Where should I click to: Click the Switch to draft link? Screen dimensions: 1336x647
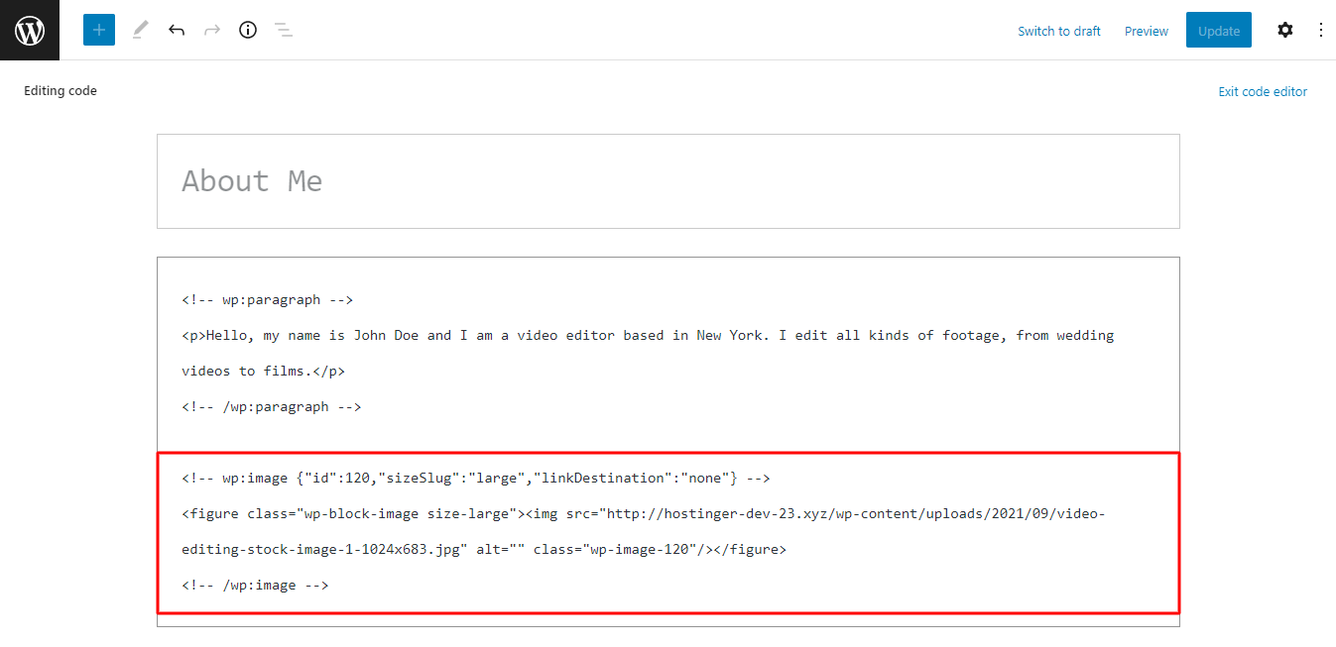tap(1058, 31)
